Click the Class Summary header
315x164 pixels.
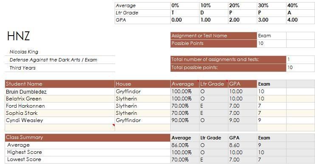[87, 138]
